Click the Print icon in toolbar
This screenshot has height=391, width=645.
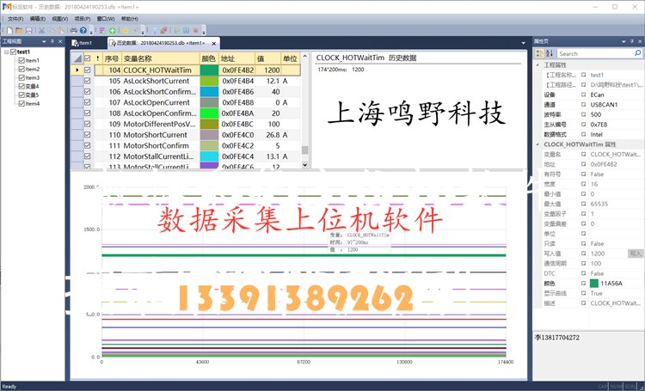click(74, 29)
